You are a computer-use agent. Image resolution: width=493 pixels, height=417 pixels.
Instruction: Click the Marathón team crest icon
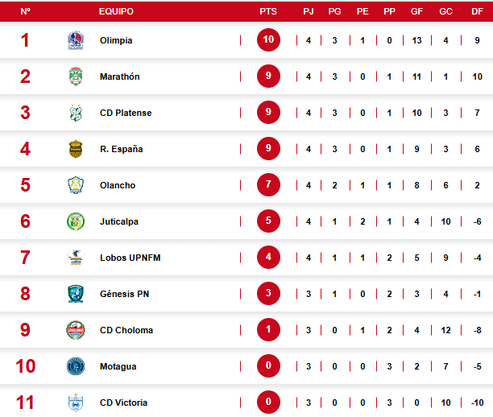[x=75, y=76]
